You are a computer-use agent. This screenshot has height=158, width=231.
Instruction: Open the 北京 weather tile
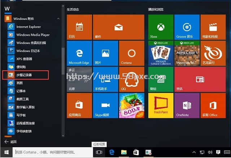click(x=79, y=79)
